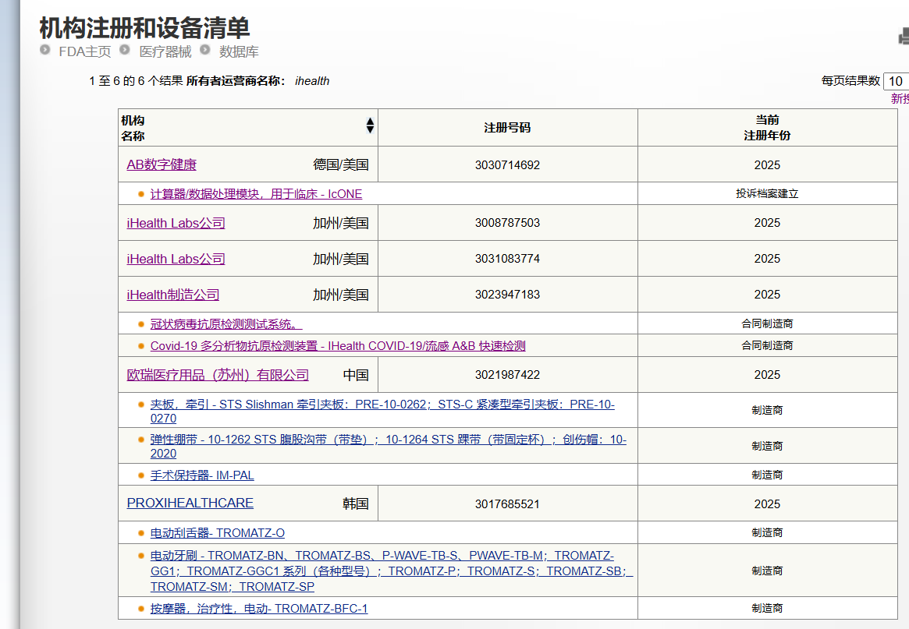Open the IcONE calculator device link
The width and height of the screenshot is (909, 629).
[256, 194]
